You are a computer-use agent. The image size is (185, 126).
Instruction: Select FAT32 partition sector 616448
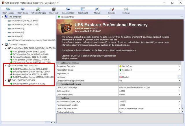pyautogui.click(x=29, y=54)
